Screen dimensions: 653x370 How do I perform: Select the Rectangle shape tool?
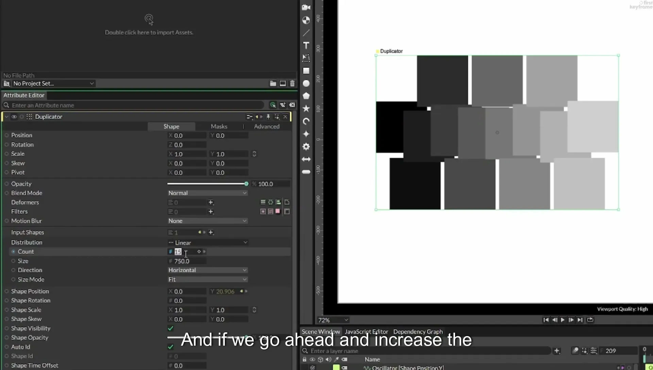click(x=306, y=71)
